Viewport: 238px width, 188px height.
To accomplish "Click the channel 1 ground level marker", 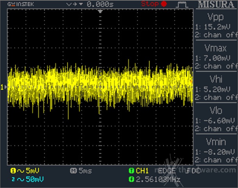I will pyautogui.click(x=4, y=87).
